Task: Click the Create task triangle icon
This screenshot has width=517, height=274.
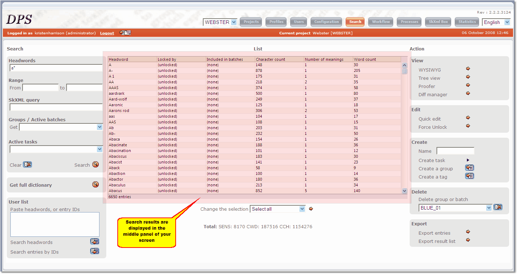Action: click(x=468, y=160)
